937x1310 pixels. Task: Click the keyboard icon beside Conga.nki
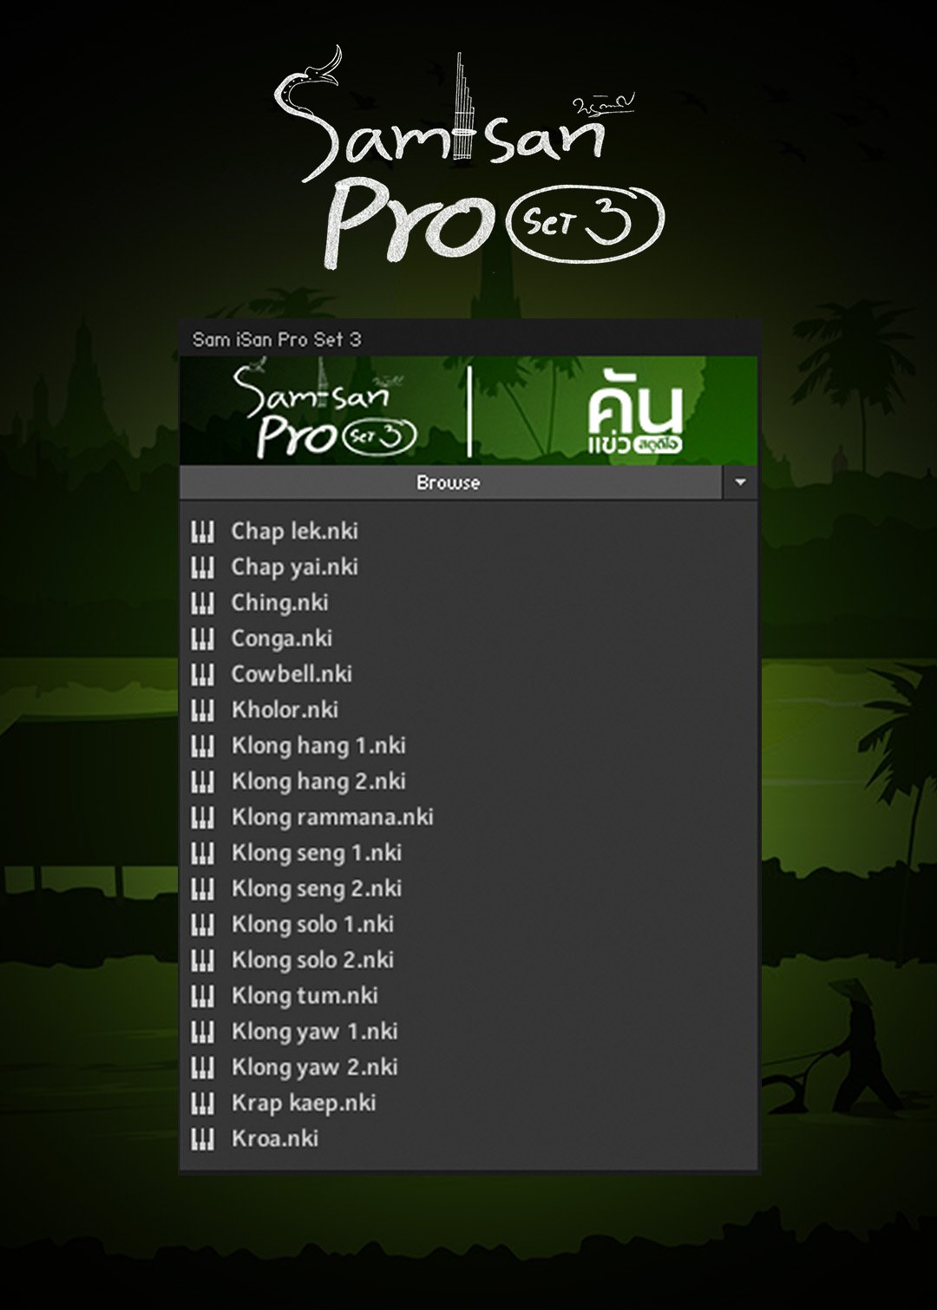202,639
